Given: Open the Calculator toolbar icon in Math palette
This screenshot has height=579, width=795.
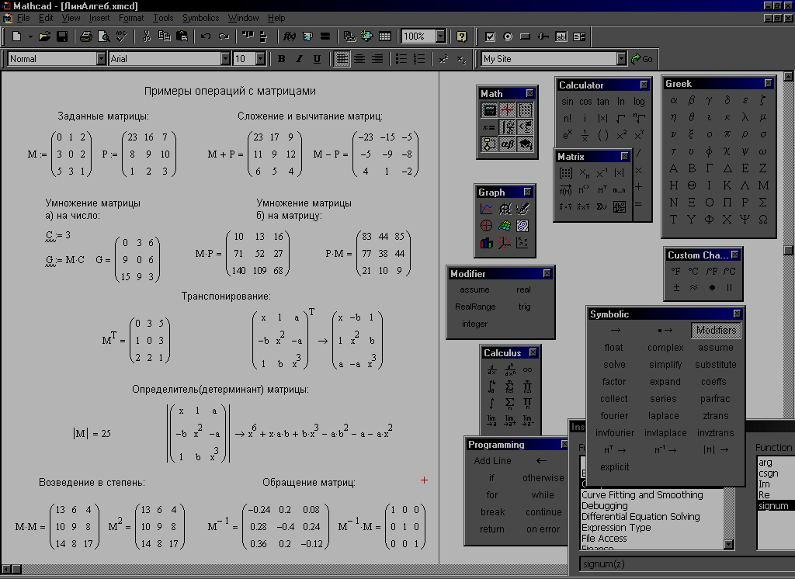Looking at the screenshot, I should click(489, 109).
